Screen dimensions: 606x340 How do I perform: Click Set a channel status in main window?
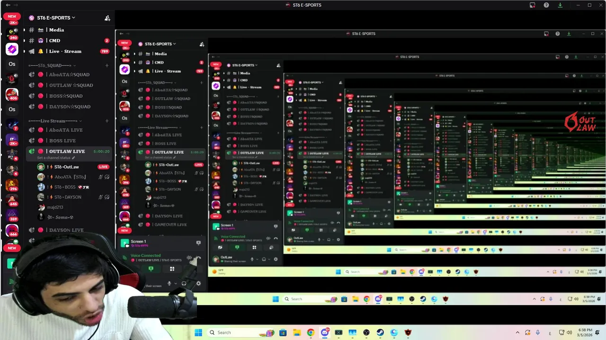56,158
